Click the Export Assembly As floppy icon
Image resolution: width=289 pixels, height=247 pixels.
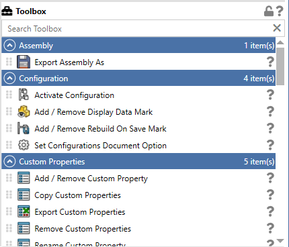24,62
